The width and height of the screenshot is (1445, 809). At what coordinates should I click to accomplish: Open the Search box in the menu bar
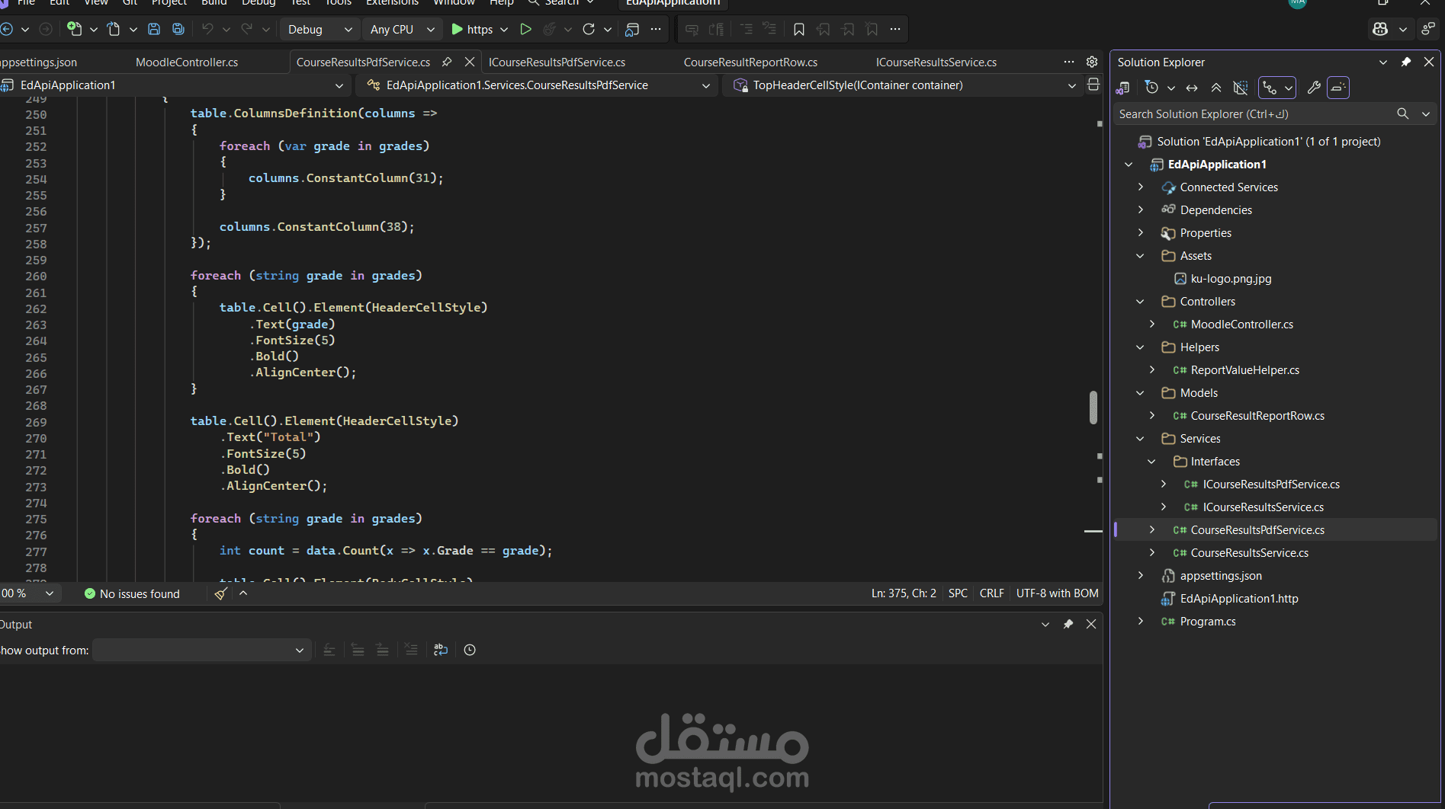(561, 2)
